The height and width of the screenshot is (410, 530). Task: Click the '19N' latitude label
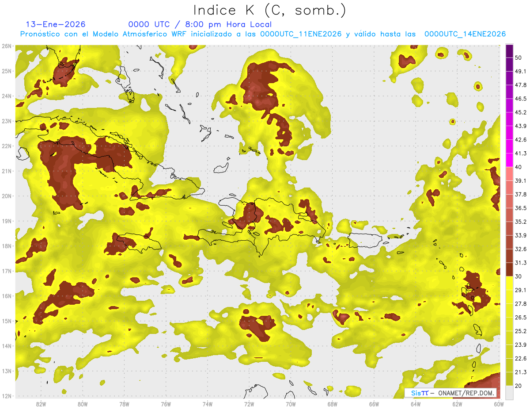[x=7, y=221]
